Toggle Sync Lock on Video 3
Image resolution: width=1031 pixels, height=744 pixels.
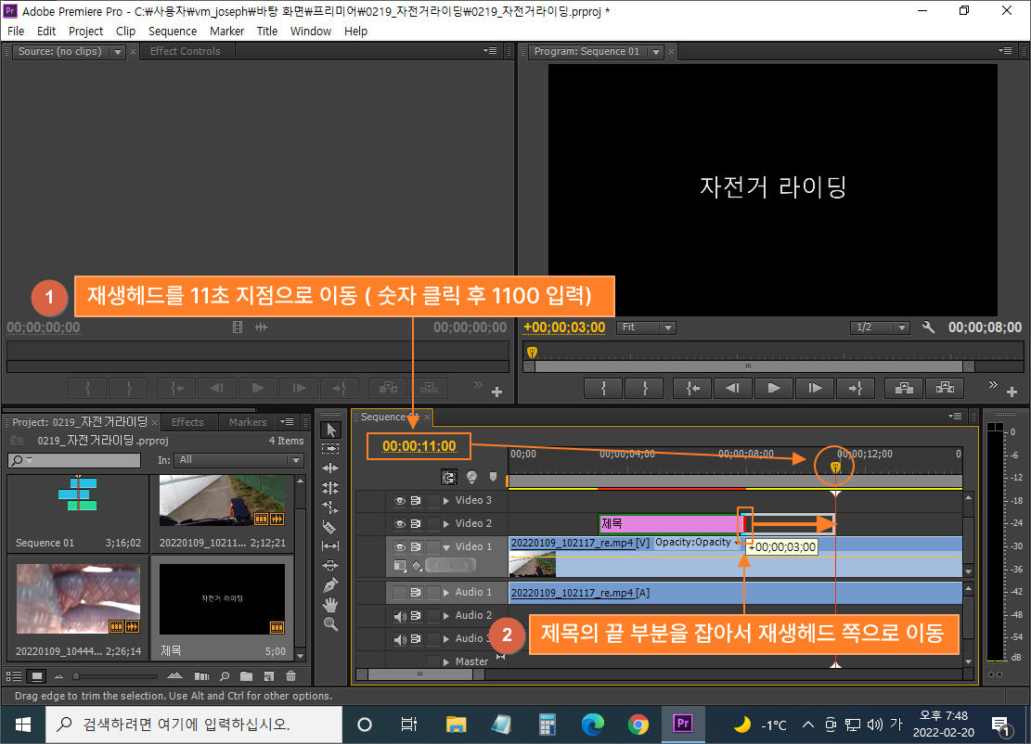pyautogui.click(x=416, y=501)
